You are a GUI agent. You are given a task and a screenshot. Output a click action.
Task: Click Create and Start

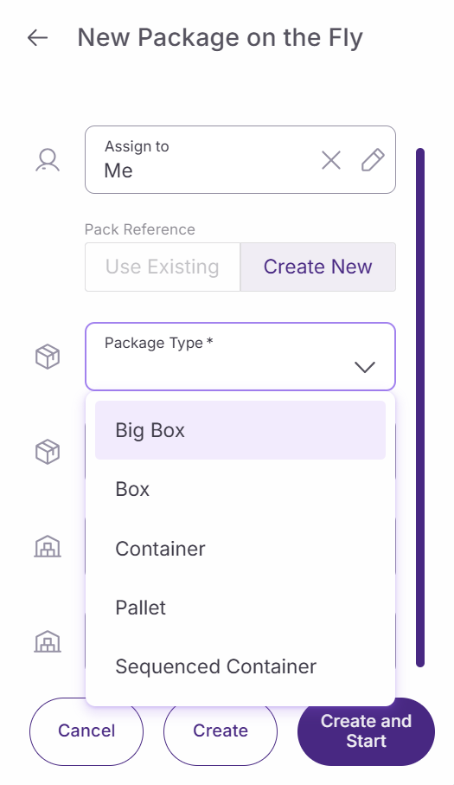366,731
